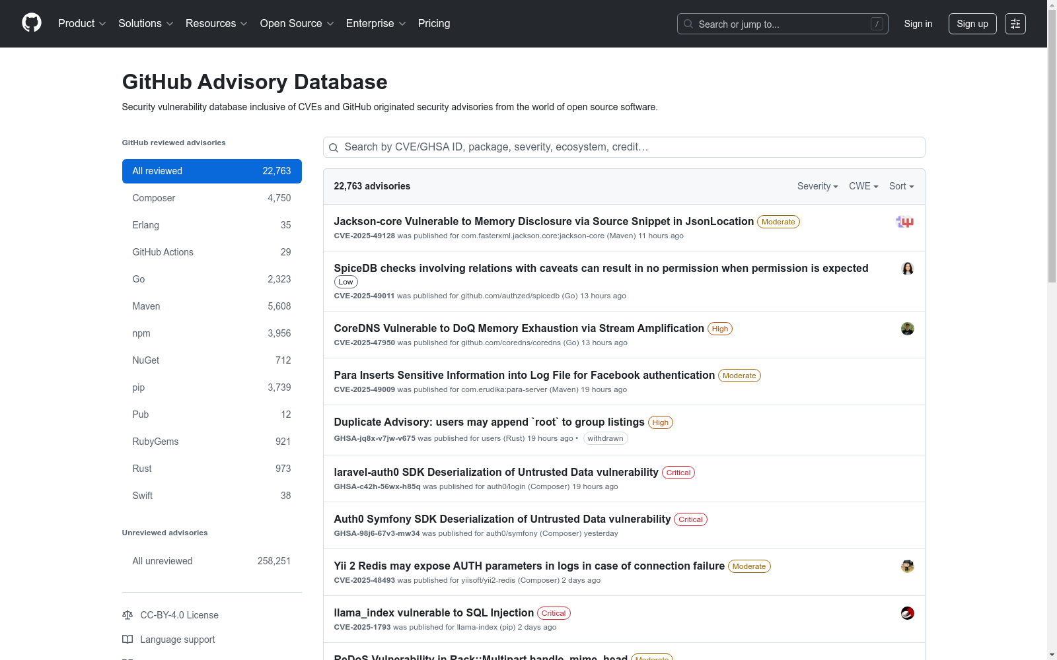Click the avatar next to llama_index advisory

[x=907, y=613]
